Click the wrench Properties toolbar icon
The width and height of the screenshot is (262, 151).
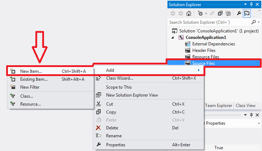point(239,13)
